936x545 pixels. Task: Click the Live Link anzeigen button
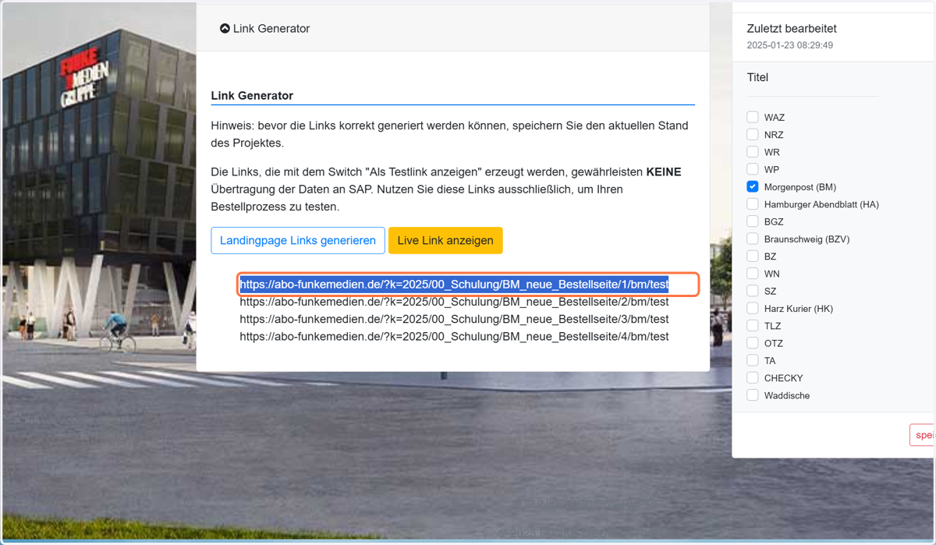pyautogui.click(x=445, y=240)
